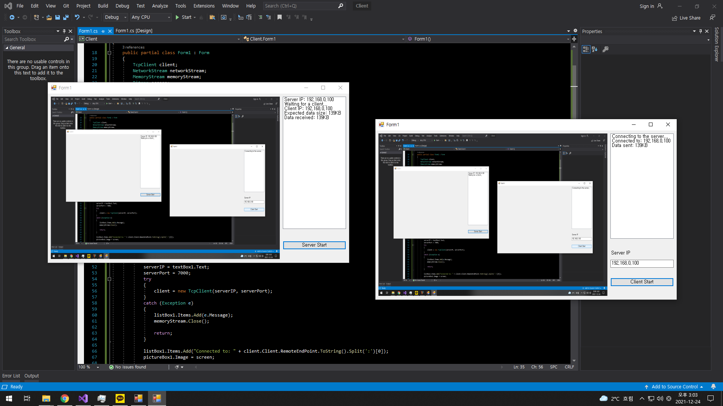
Task: Click the Save All toolbar icon
Action: (66, 17)
